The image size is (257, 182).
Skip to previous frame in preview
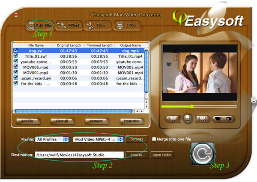point(173,118)
